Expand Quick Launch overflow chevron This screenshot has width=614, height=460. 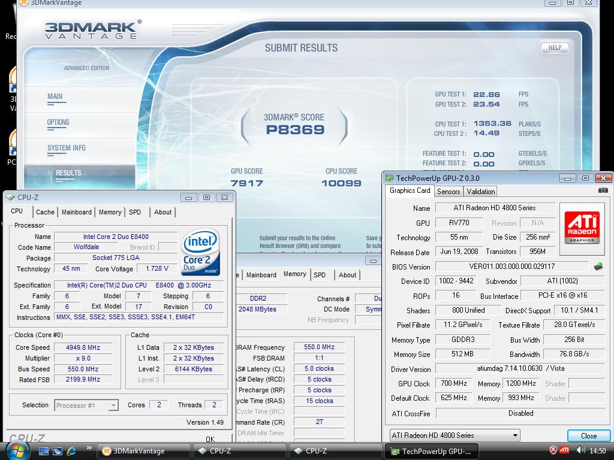click(89, 448)
